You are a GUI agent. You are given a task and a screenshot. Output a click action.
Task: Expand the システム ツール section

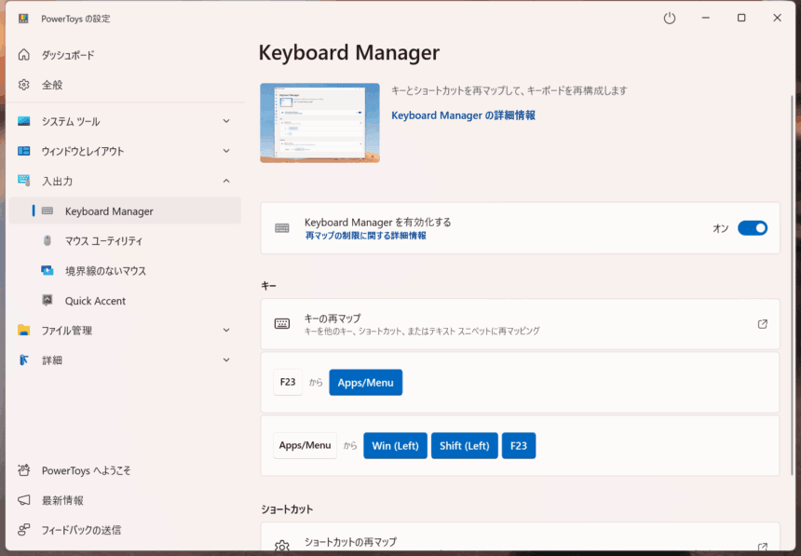pyautogui.click(x=226, y=121)
